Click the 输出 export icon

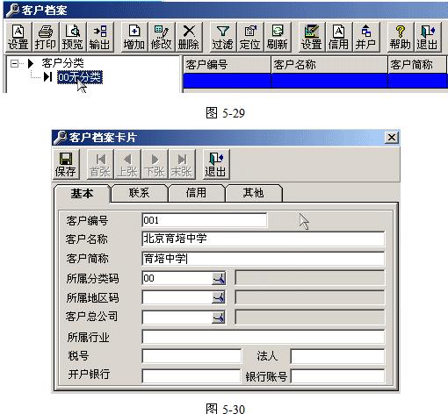99,38
